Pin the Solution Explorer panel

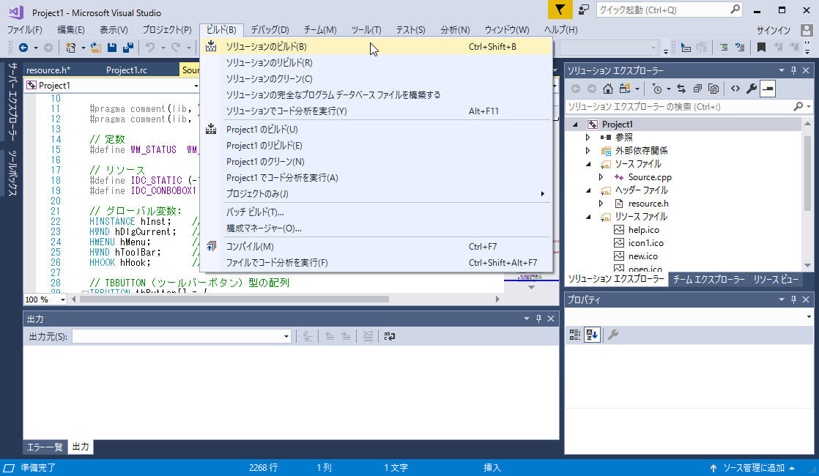pyautogui.click(x=793, y=70)
